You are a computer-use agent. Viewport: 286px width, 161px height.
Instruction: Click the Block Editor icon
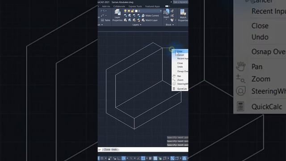click(x=172, y=16)
